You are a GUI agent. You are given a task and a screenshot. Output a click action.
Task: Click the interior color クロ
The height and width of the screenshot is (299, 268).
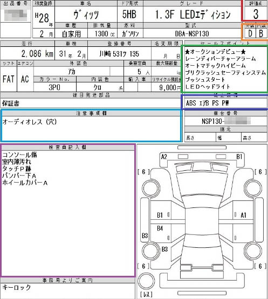[97, 87]
